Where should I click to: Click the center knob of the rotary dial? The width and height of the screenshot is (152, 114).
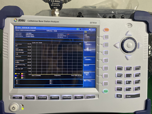point(129,45)
